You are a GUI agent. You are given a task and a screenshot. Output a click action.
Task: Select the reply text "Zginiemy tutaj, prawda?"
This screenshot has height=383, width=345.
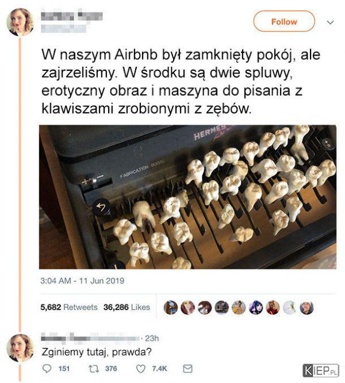97,352
